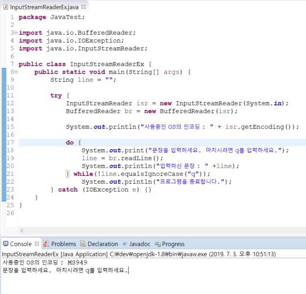The height and width of the screenshot is (294, 306).
Task: Click 'System.in' on line 12
Action: [x=264, y=103]
